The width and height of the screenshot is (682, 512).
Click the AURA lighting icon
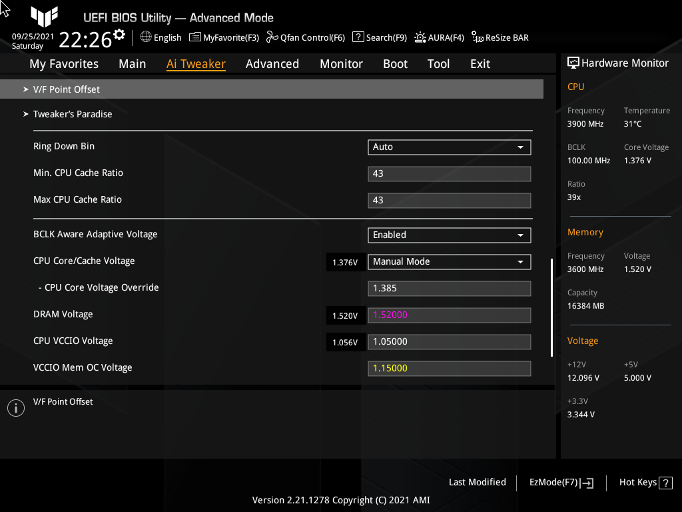tap(420, 37)
